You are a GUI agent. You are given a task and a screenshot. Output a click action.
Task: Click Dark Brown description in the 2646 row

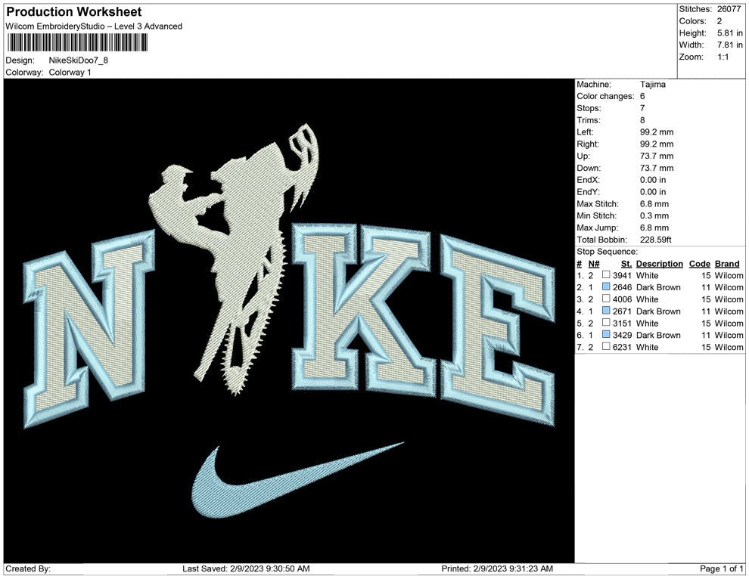(x=658, y=287)
